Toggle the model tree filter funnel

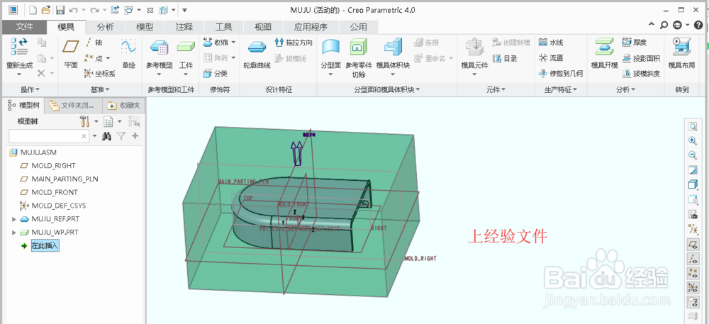pyautogui.click(x=121, y=135)
